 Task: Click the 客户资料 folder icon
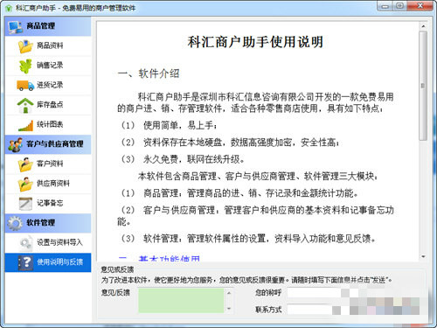click(25, 164)
